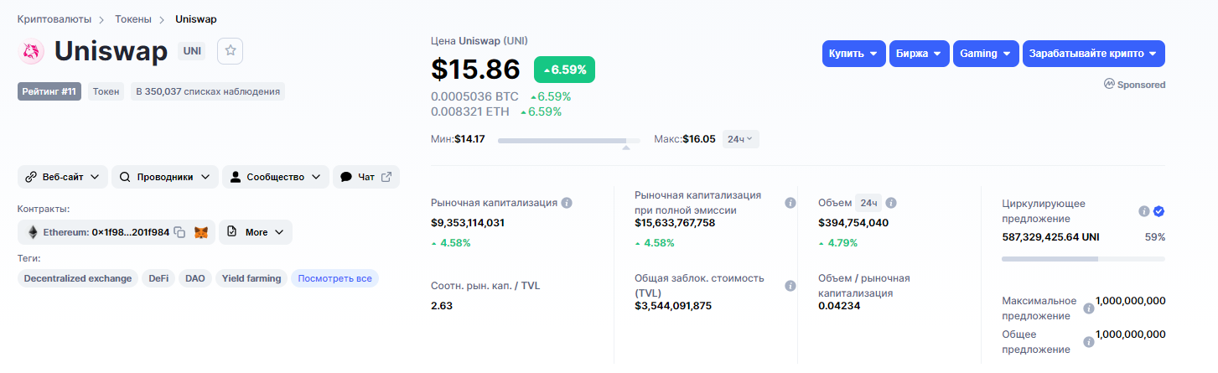Add Uniswap to watchlist with star icon
Viewport: 1218px width, 373px height.
[x=231, y=51]
